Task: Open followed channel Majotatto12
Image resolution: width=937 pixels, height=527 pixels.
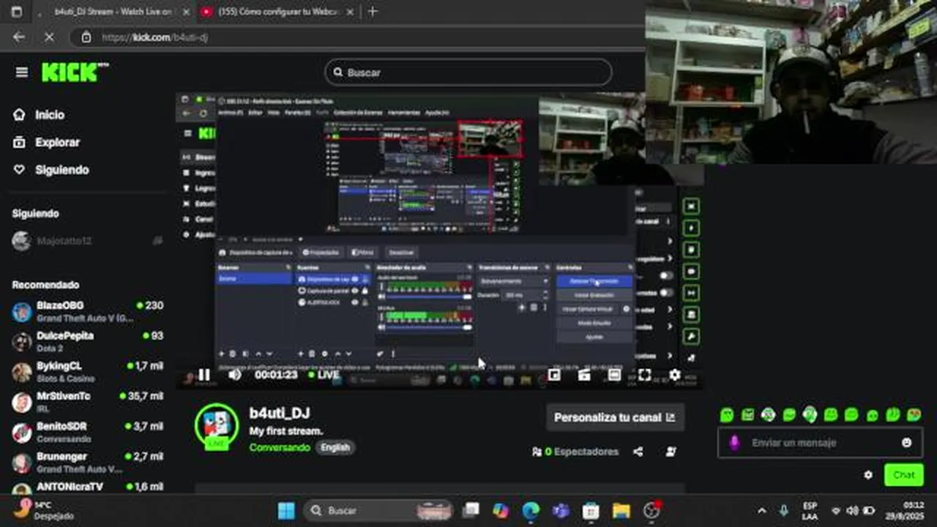Action: click(86, 241)
